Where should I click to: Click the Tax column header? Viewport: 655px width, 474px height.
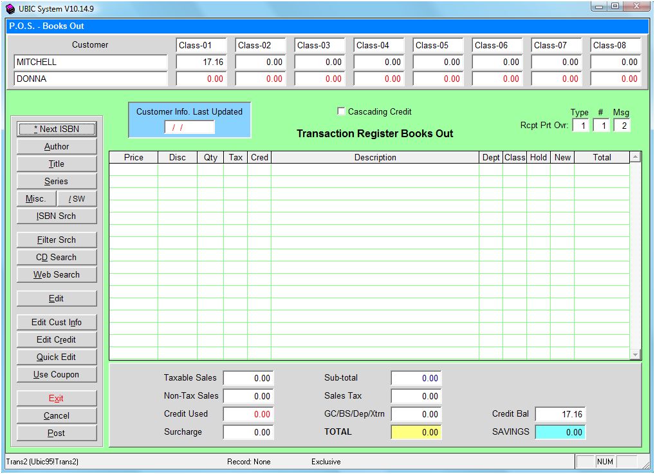(x=235, y=157)
